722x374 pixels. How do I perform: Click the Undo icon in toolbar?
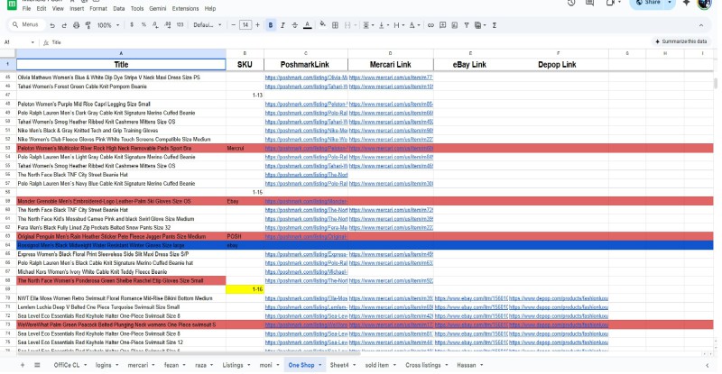pos(50,25)
